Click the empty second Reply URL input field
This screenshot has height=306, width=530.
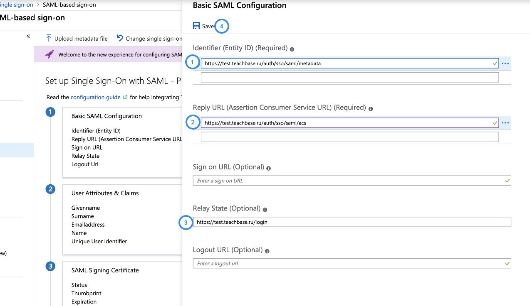tap(350, 137)
